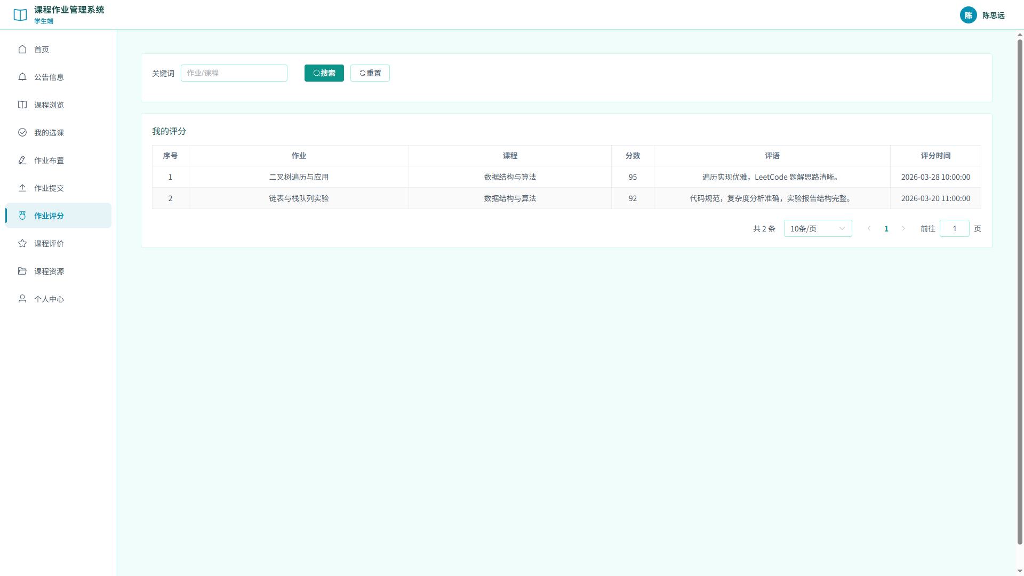Click the 关键词 search input field
Screen dimensions: 1024x576
pyautogui.click(x=234, y=73)
